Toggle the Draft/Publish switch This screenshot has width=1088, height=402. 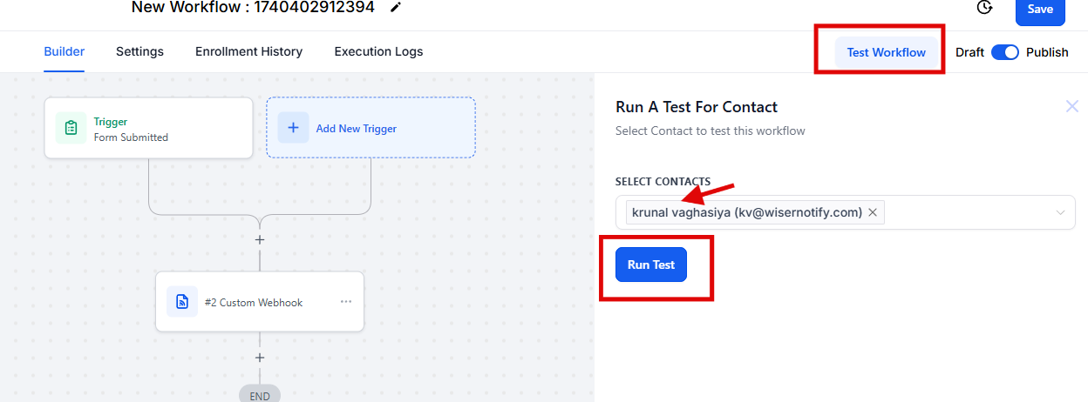(x=1005, y=52)
